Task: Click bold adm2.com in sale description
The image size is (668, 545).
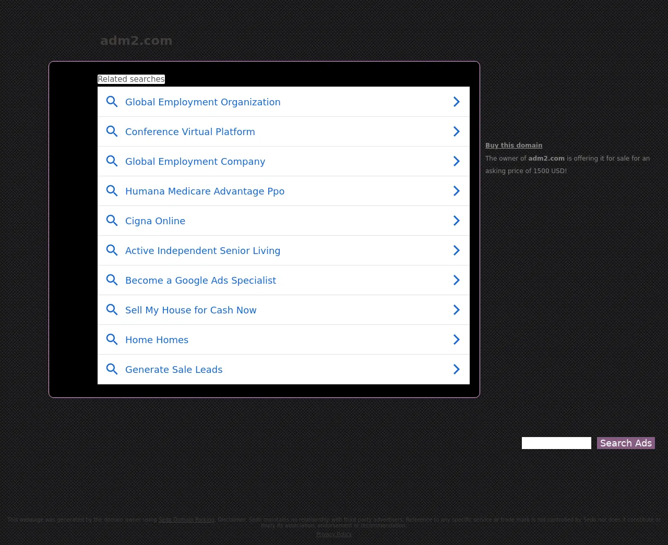Action: (546, 159)
